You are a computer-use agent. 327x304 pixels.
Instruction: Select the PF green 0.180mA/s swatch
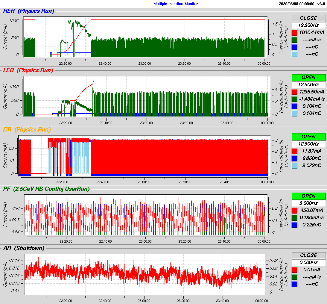point(294,217)
